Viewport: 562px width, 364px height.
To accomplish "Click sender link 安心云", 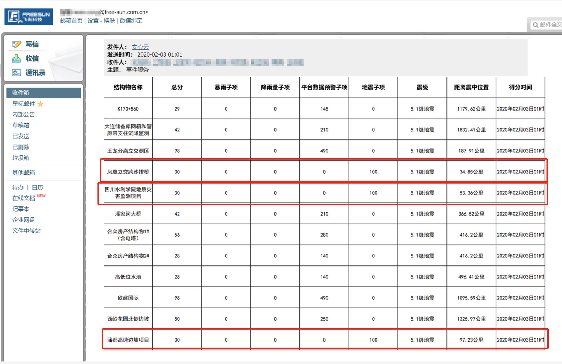I will (x=140, y=47).
